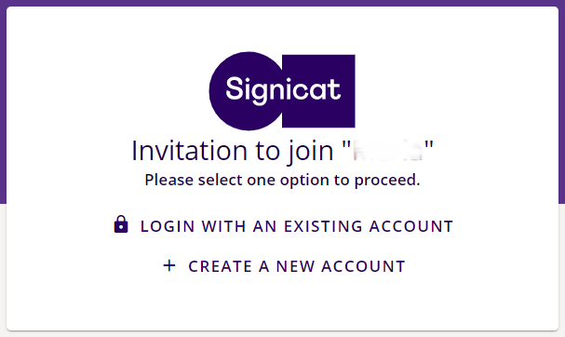Click the word 'join' in the heading
The height and width of the screenshot is (337, 565).
[310, 152]
